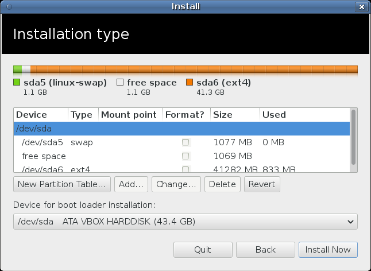Toggle Format checkbox for /dev/sda5
Viewport: 371px width, 271px height.
coord(185,142)
